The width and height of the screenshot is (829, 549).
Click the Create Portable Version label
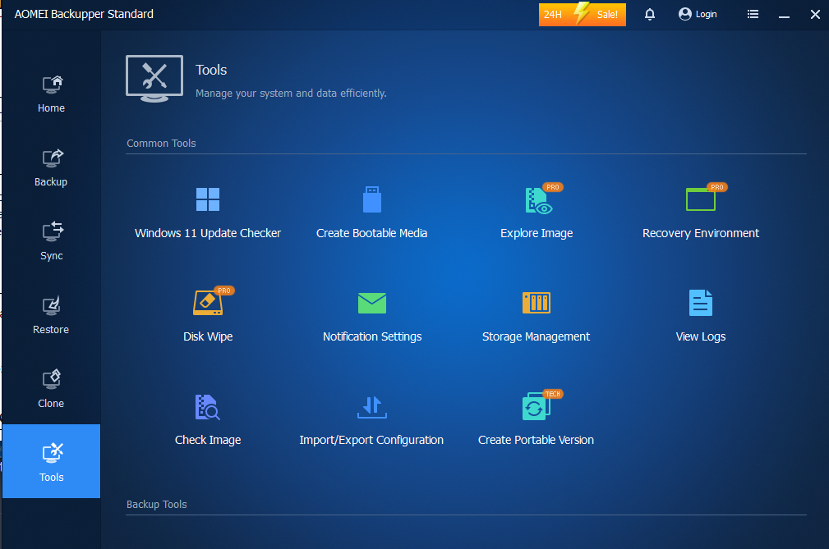click(x=537, y=440)
